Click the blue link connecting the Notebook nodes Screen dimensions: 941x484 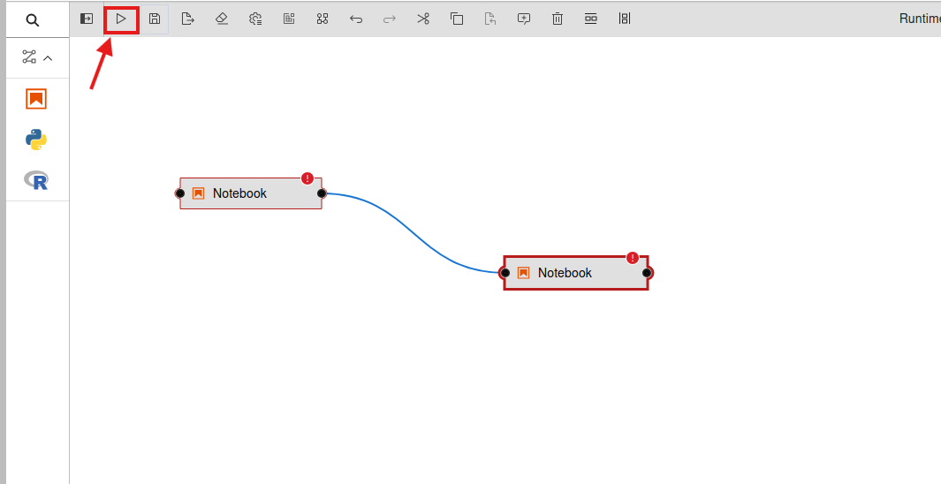coord(411,232)
